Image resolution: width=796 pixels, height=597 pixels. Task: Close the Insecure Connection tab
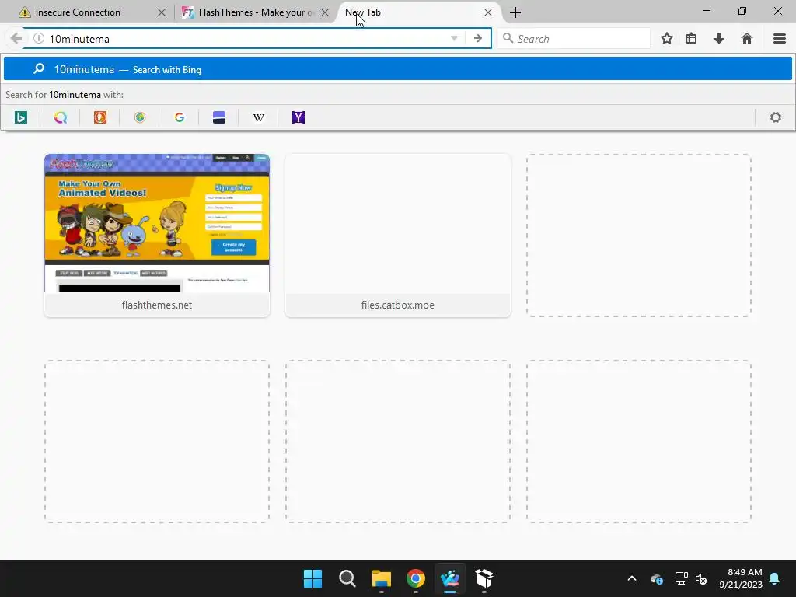coord(162,12)
